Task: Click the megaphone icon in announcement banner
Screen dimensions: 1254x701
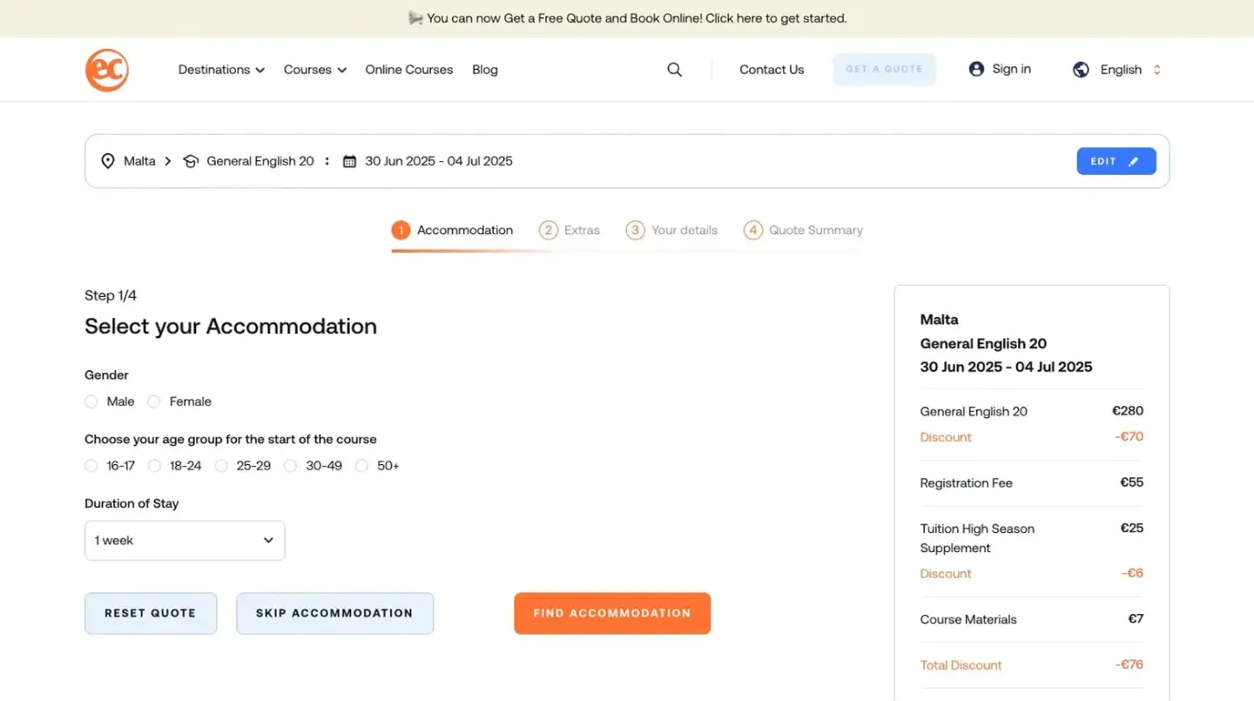Action: click(x=415, y=18)
